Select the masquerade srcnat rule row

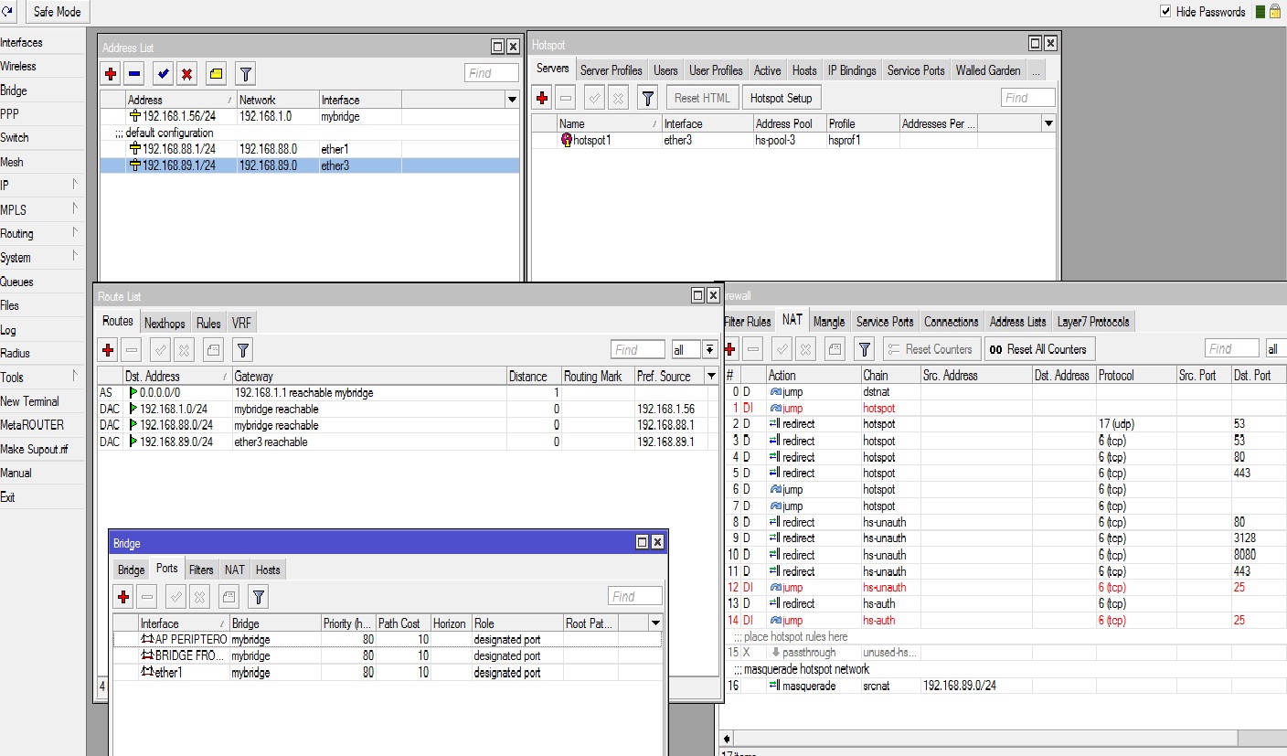(1005, 686)
